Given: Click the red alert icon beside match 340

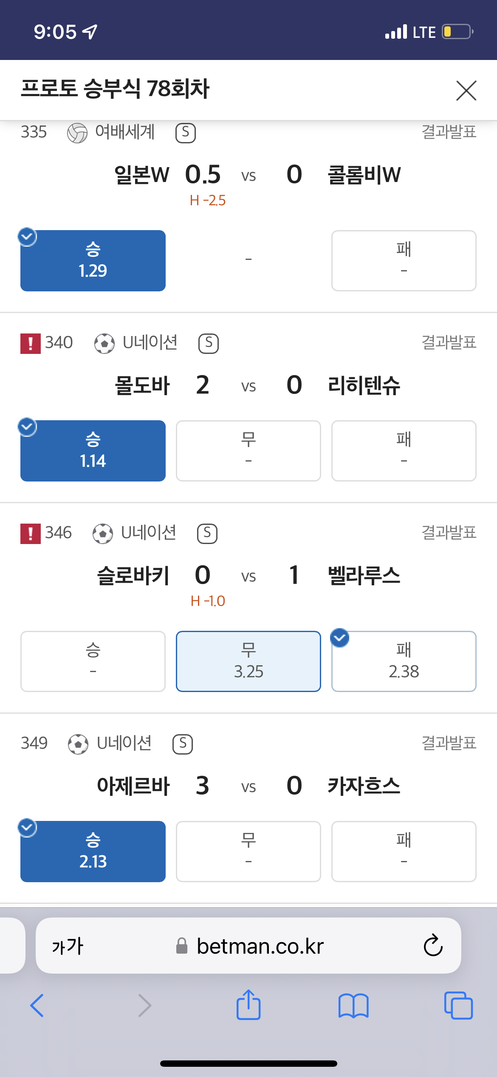Looking at the screenshot, I should pos(31,343).
